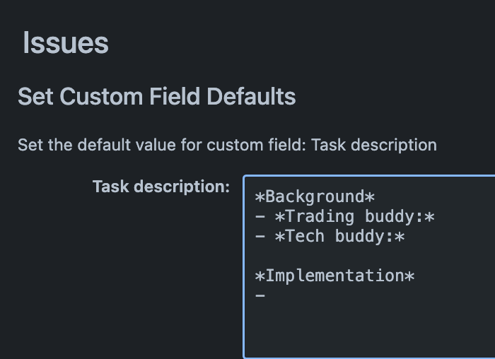Screen dimensions: 495x359
Task: Click empty space at bottom of textarea
Action: point(369,331)
